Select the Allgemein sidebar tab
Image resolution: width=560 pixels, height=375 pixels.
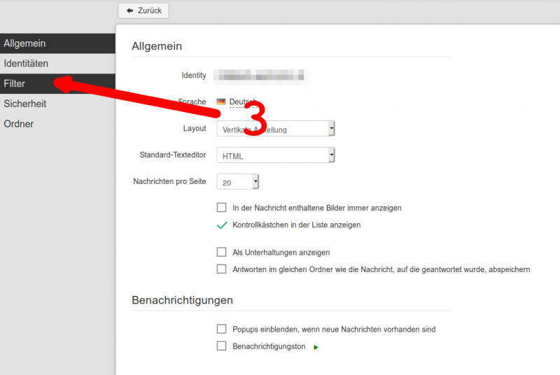click(x=24, y=43)
